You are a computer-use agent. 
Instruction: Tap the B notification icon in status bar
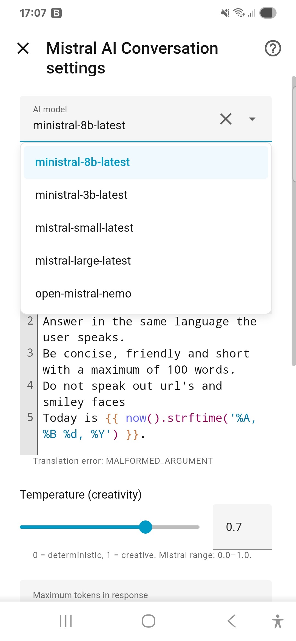(56, 13)
